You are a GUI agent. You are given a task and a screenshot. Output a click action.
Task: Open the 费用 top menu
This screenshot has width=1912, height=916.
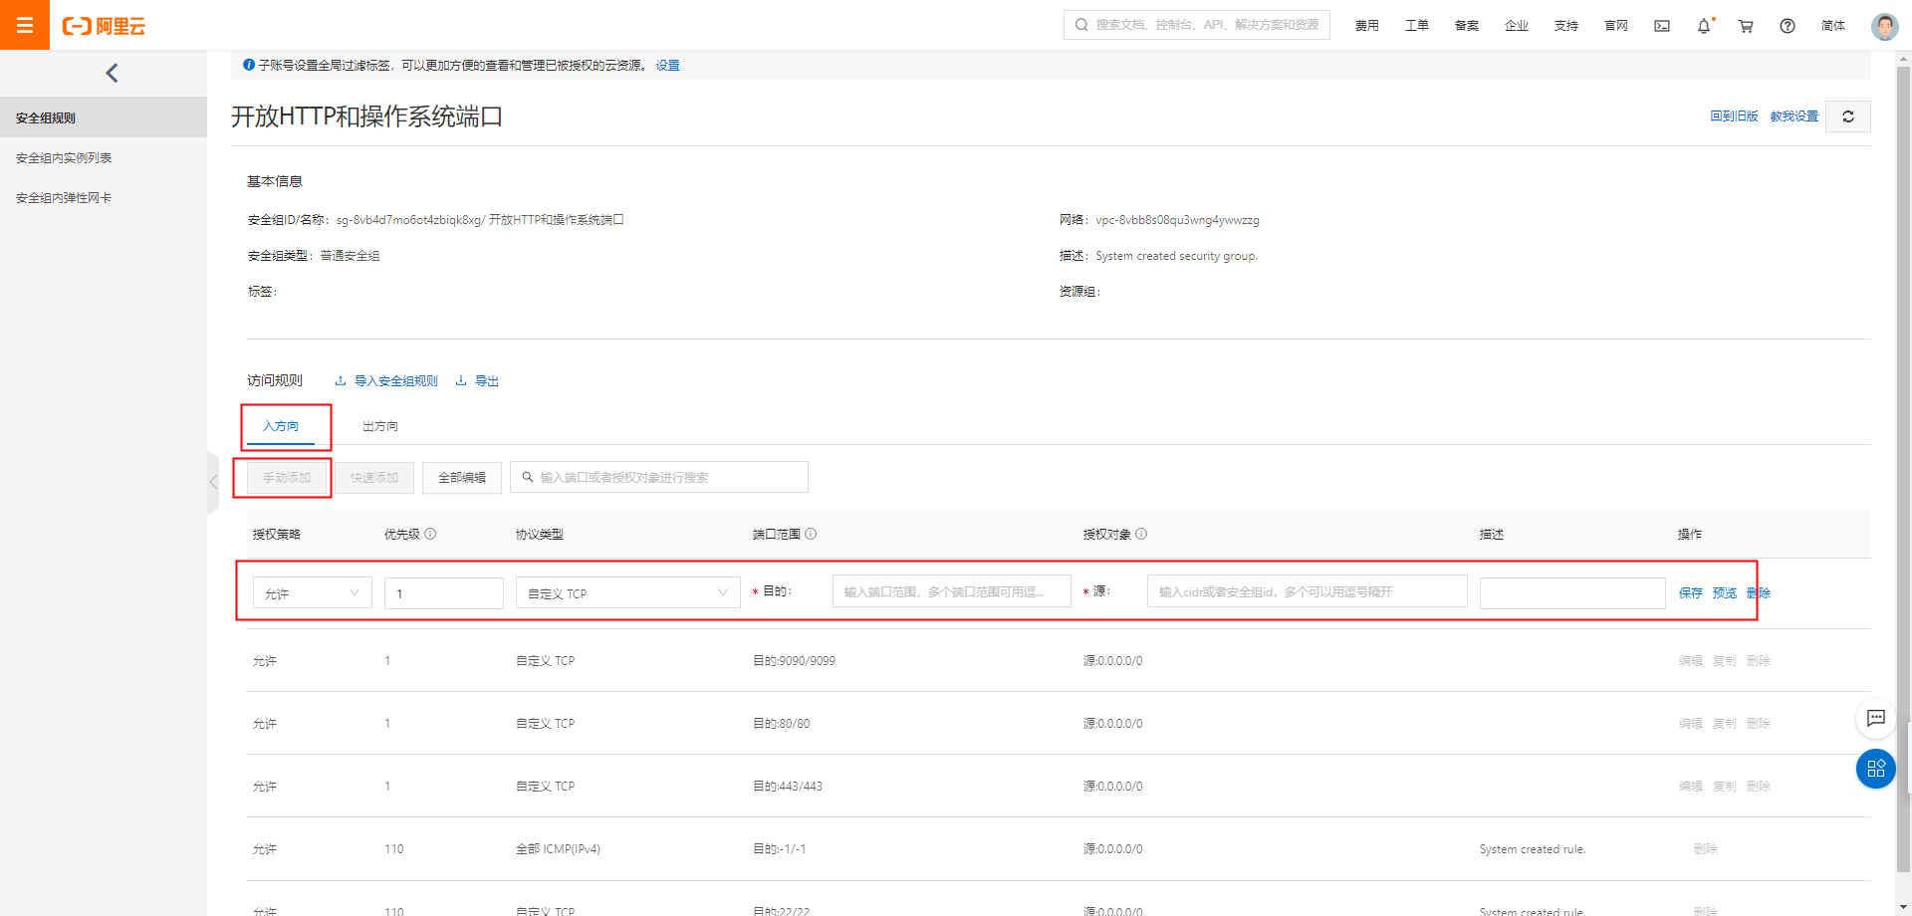click(x=1367, y=26)
